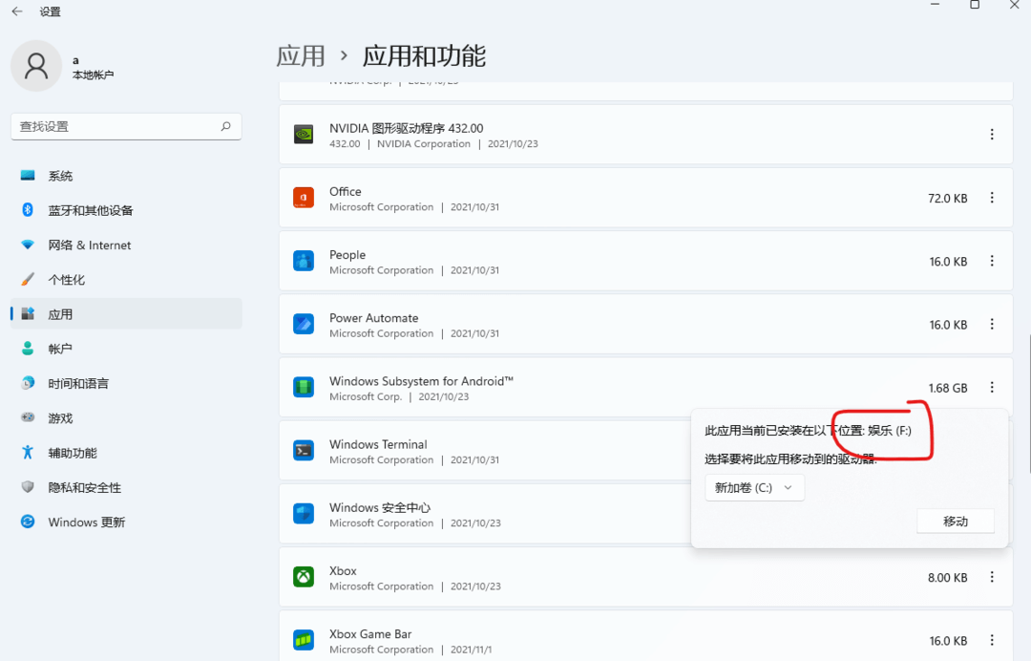This screenshot has width=1031, height=661.
Task: Open more options for Power Automate
Action: coord(992,324)
